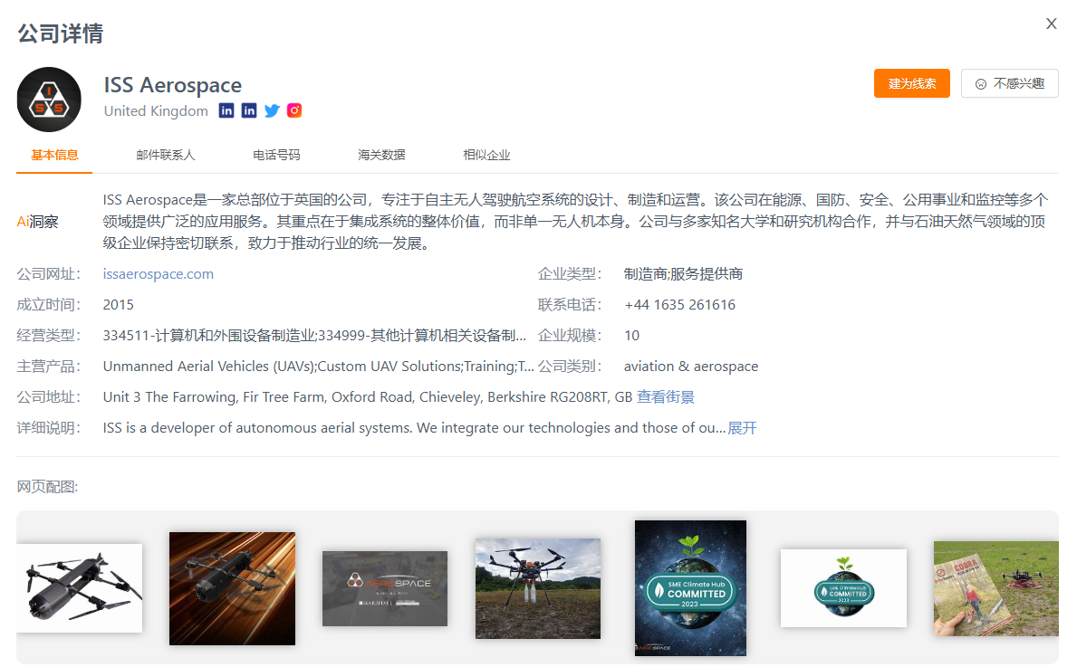
Task: Click the 建为线索 orange button
Action: (x=911, y=83)
